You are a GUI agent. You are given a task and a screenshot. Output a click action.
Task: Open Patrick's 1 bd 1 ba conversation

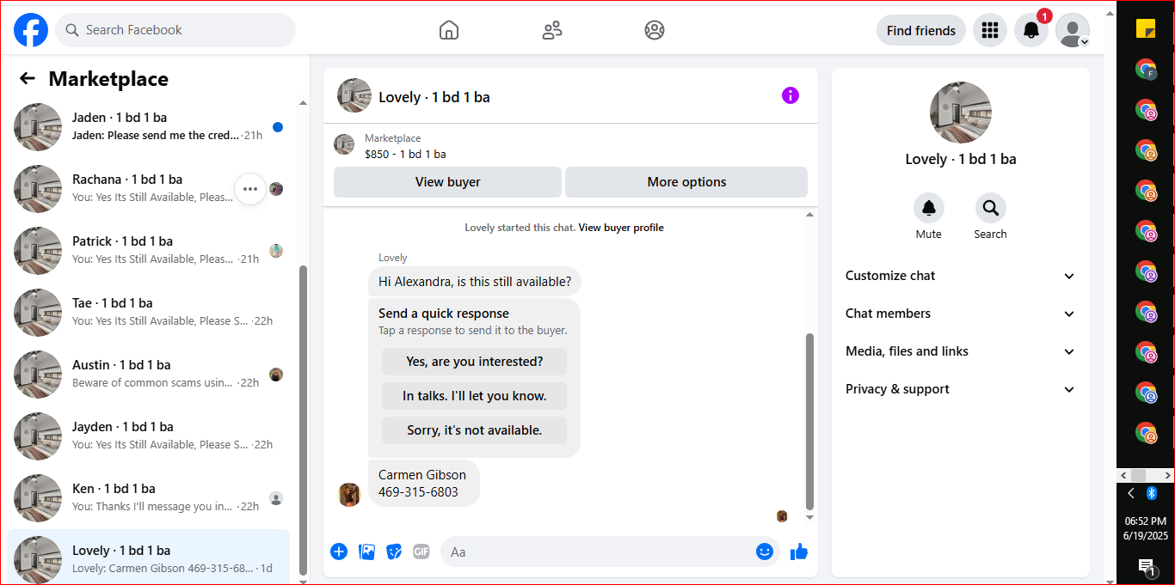pyautogui.click(x=148, y=251)
